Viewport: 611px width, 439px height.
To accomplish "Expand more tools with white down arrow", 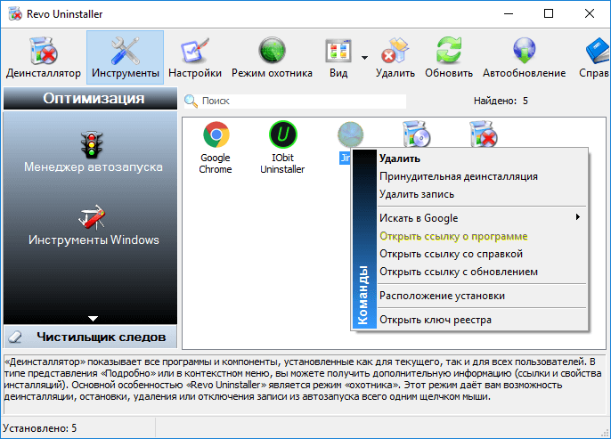I will [x=93, y=319].
